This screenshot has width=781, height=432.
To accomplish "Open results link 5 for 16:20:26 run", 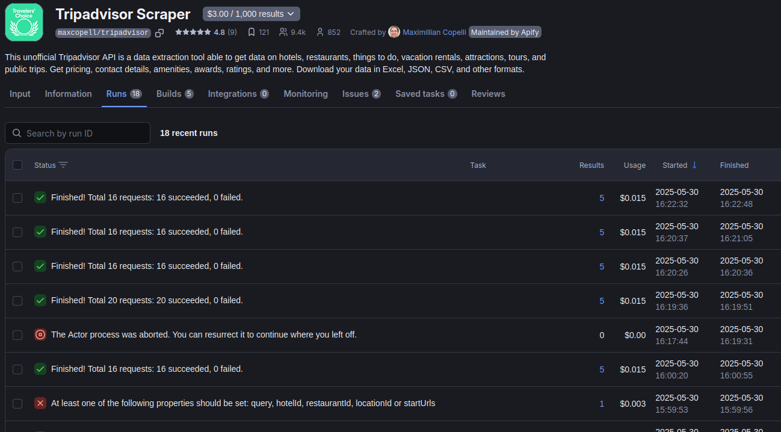I will 602,267.
